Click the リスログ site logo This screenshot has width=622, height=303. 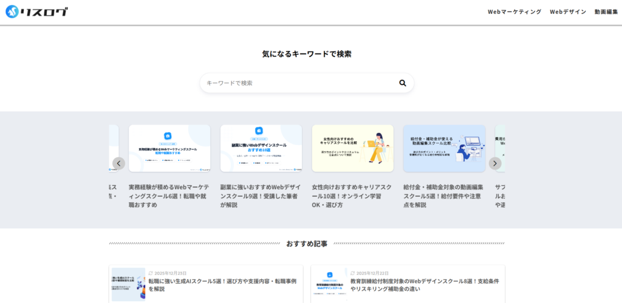(x=36, y=12)
